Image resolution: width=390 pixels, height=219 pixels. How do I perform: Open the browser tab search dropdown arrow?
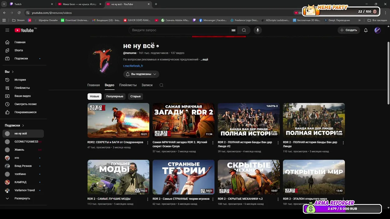pyautogui.click(x=4, y=4)
